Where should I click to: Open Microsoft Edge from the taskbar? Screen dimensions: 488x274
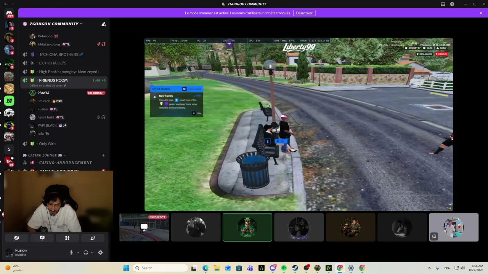point(205,268)
